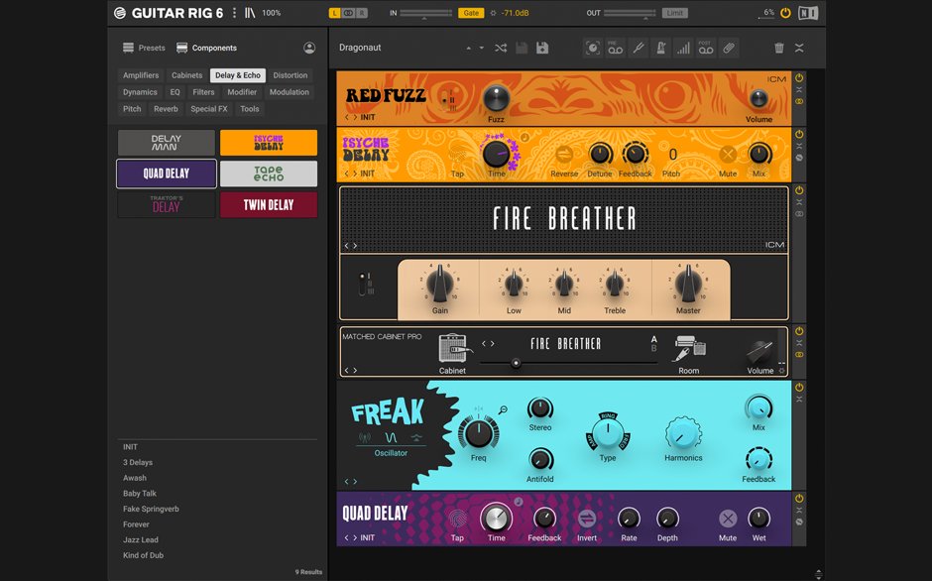Select Freak's Oscillator waveform mode icon

click(x=391, y=437)
